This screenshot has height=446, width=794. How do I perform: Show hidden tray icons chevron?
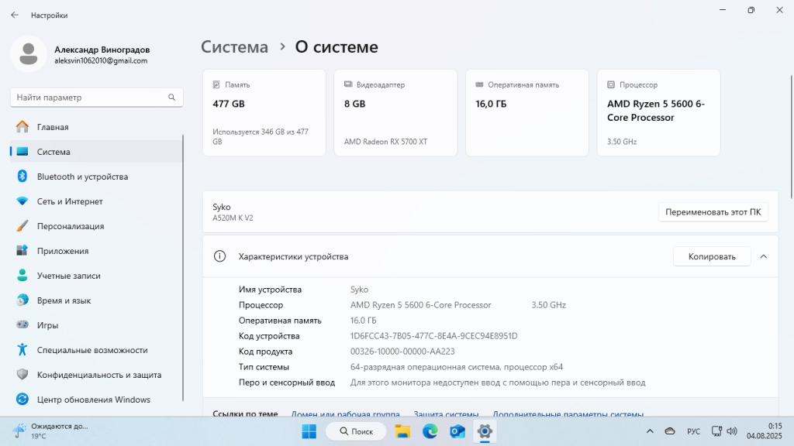click(x=650, y=431)
